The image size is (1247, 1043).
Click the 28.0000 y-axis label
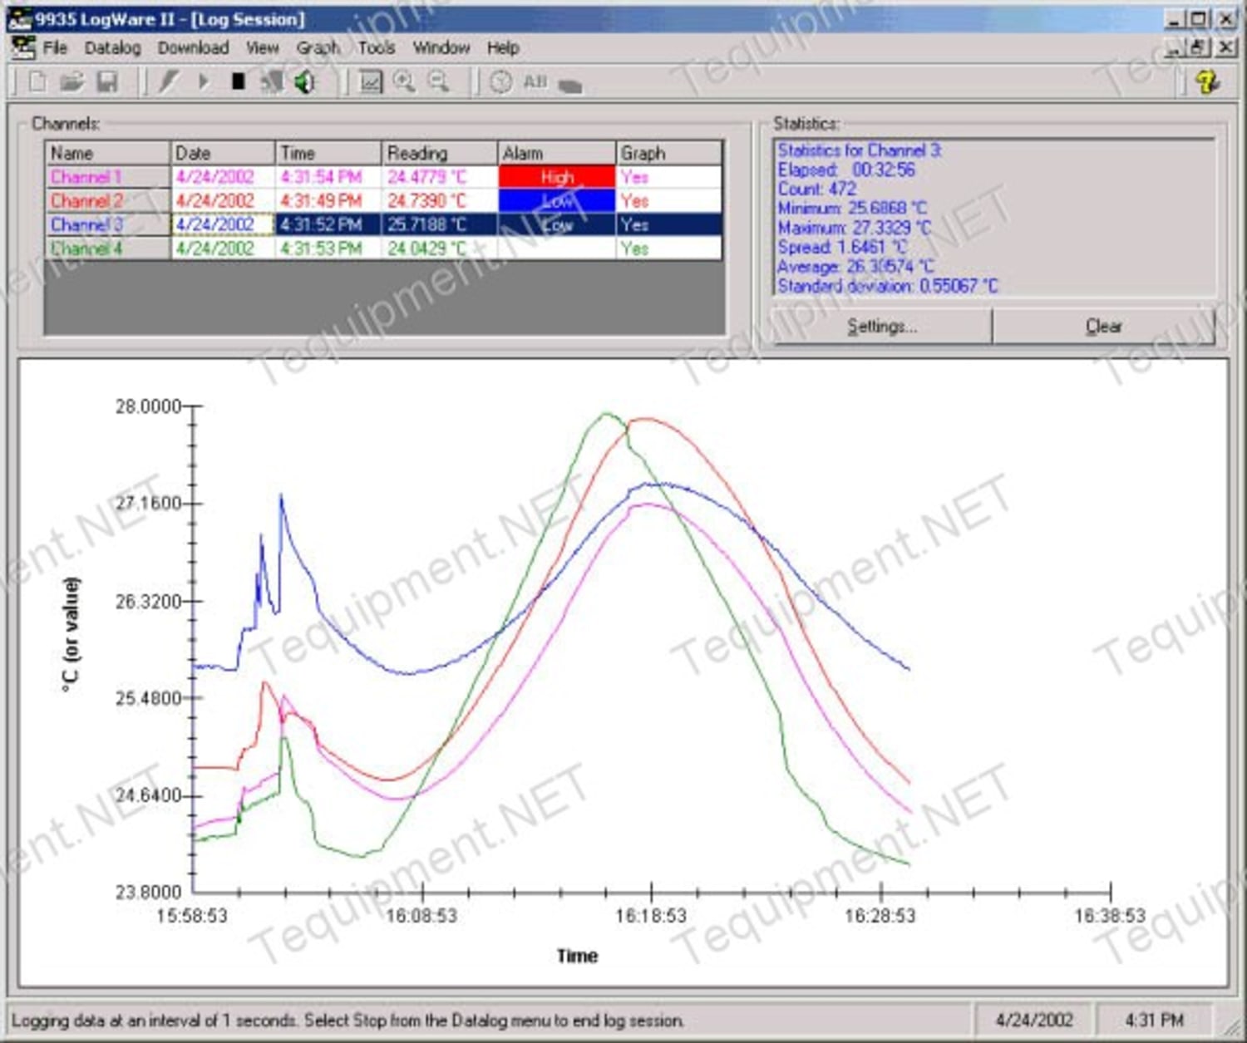[147, 406]
